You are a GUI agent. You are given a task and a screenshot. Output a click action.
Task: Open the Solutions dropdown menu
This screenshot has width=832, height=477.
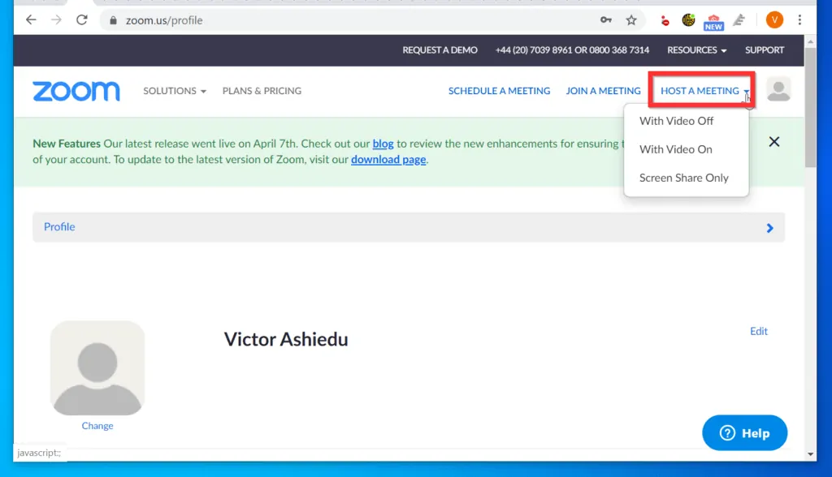[x=175, y=91]
